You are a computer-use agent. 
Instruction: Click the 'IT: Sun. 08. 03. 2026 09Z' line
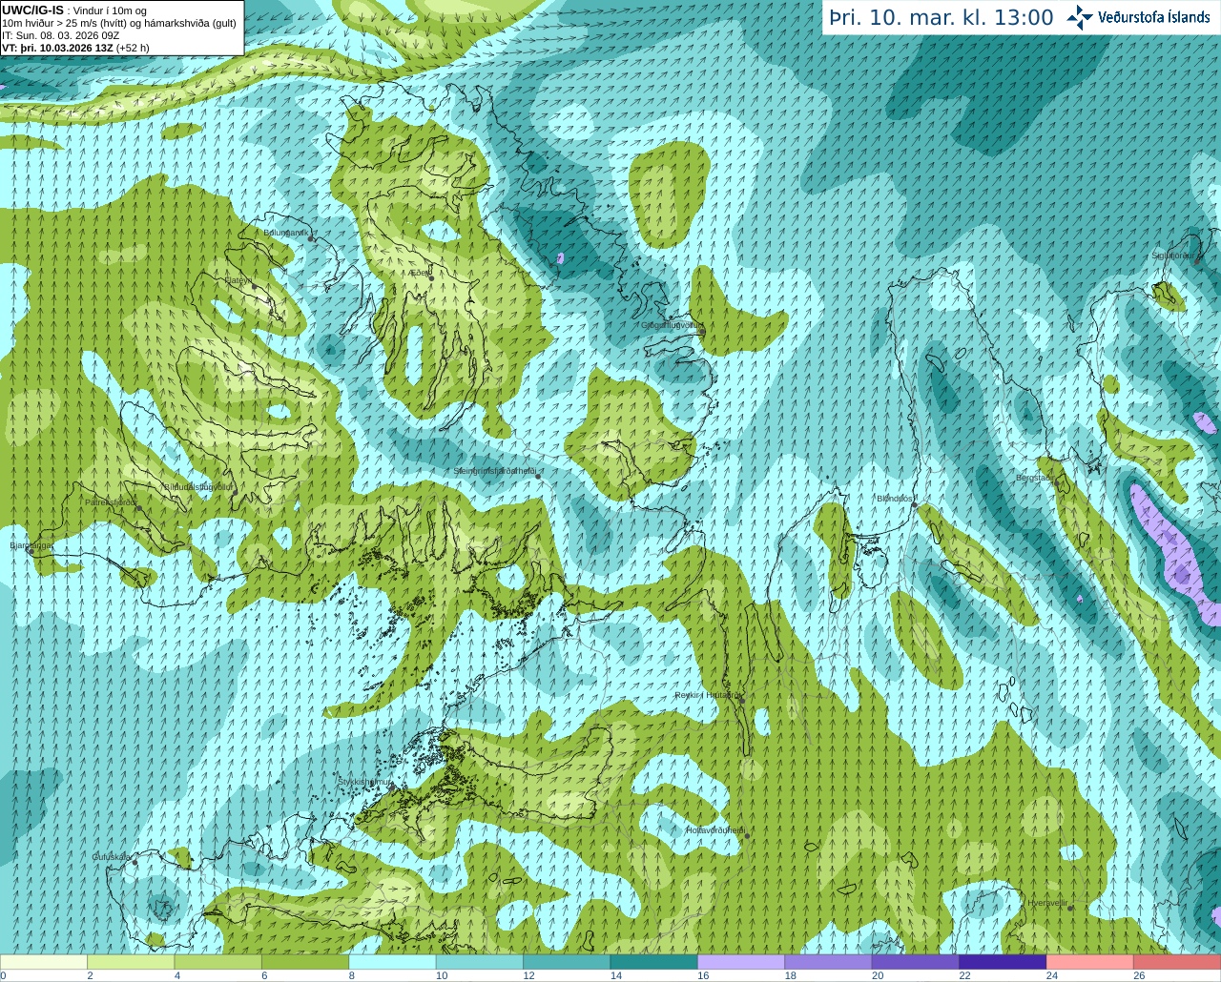61,35
